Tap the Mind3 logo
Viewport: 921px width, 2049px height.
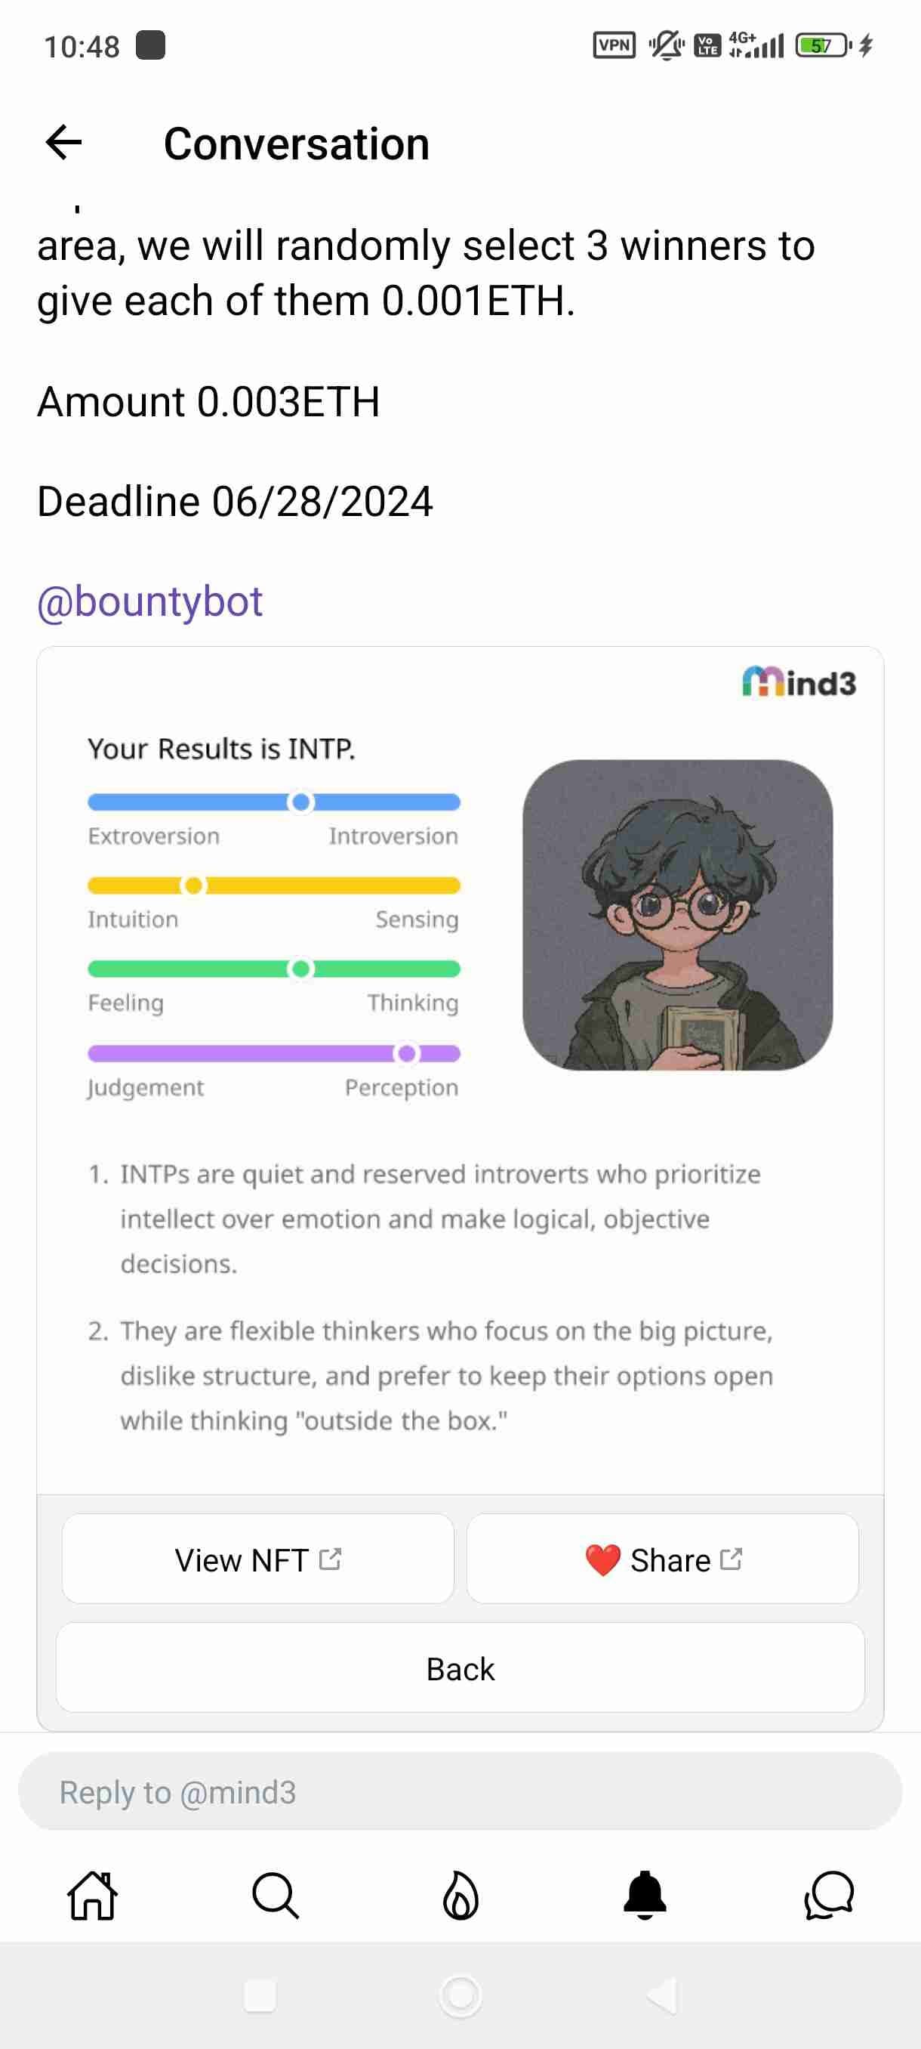pos(799,683)
